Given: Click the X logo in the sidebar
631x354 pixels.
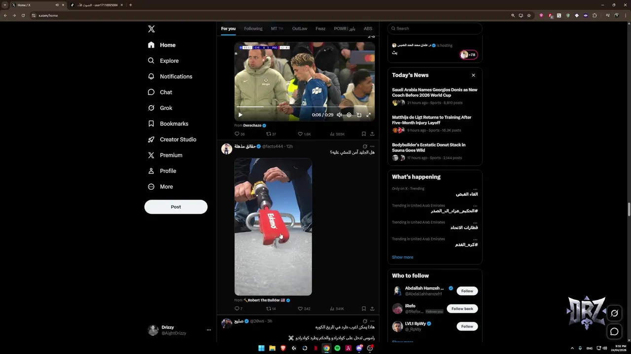Looking at the screenshot, I should point(151,29).
